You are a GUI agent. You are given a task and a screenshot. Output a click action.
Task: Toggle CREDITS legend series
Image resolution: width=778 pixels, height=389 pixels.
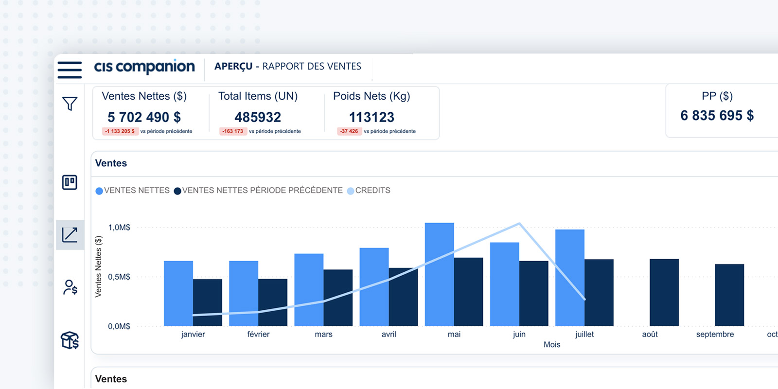[372, 191]
